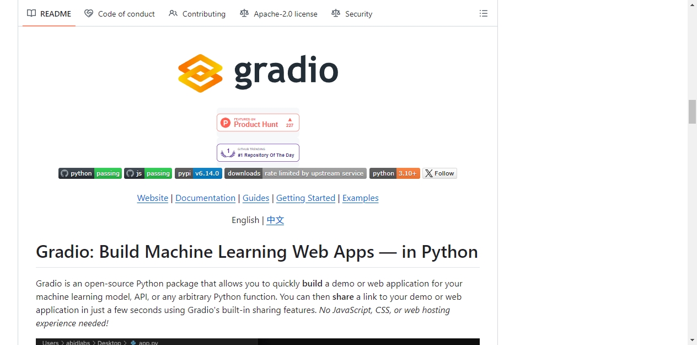The image size is (697, 345).
Task: Open the Contributing tab
Action: tap(197, 14)
